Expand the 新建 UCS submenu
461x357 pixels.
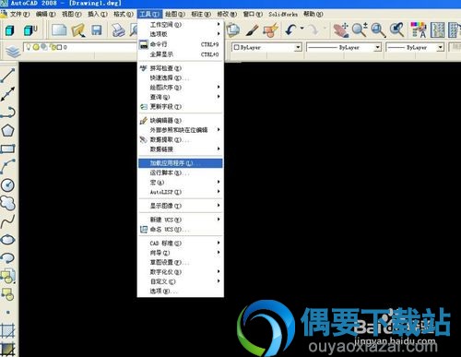coord(181,220)
